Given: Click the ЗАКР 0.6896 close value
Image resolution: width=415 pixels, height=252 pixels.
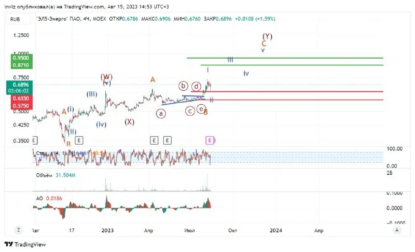Looking at the screenshot, I should pyautogui.click(x=217, y=19).
